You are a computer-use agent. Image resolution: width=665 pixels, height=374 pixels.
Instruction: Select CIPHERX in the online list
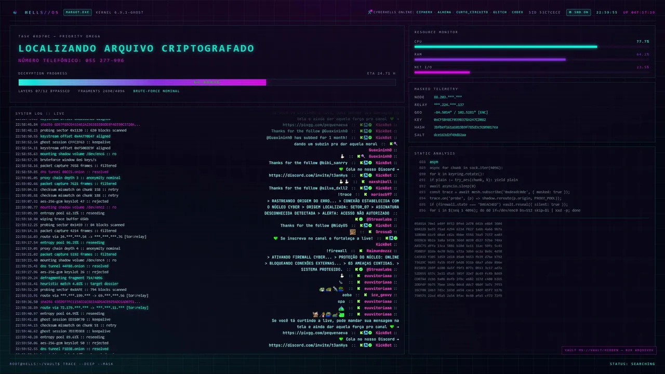[x=424, y=12]
